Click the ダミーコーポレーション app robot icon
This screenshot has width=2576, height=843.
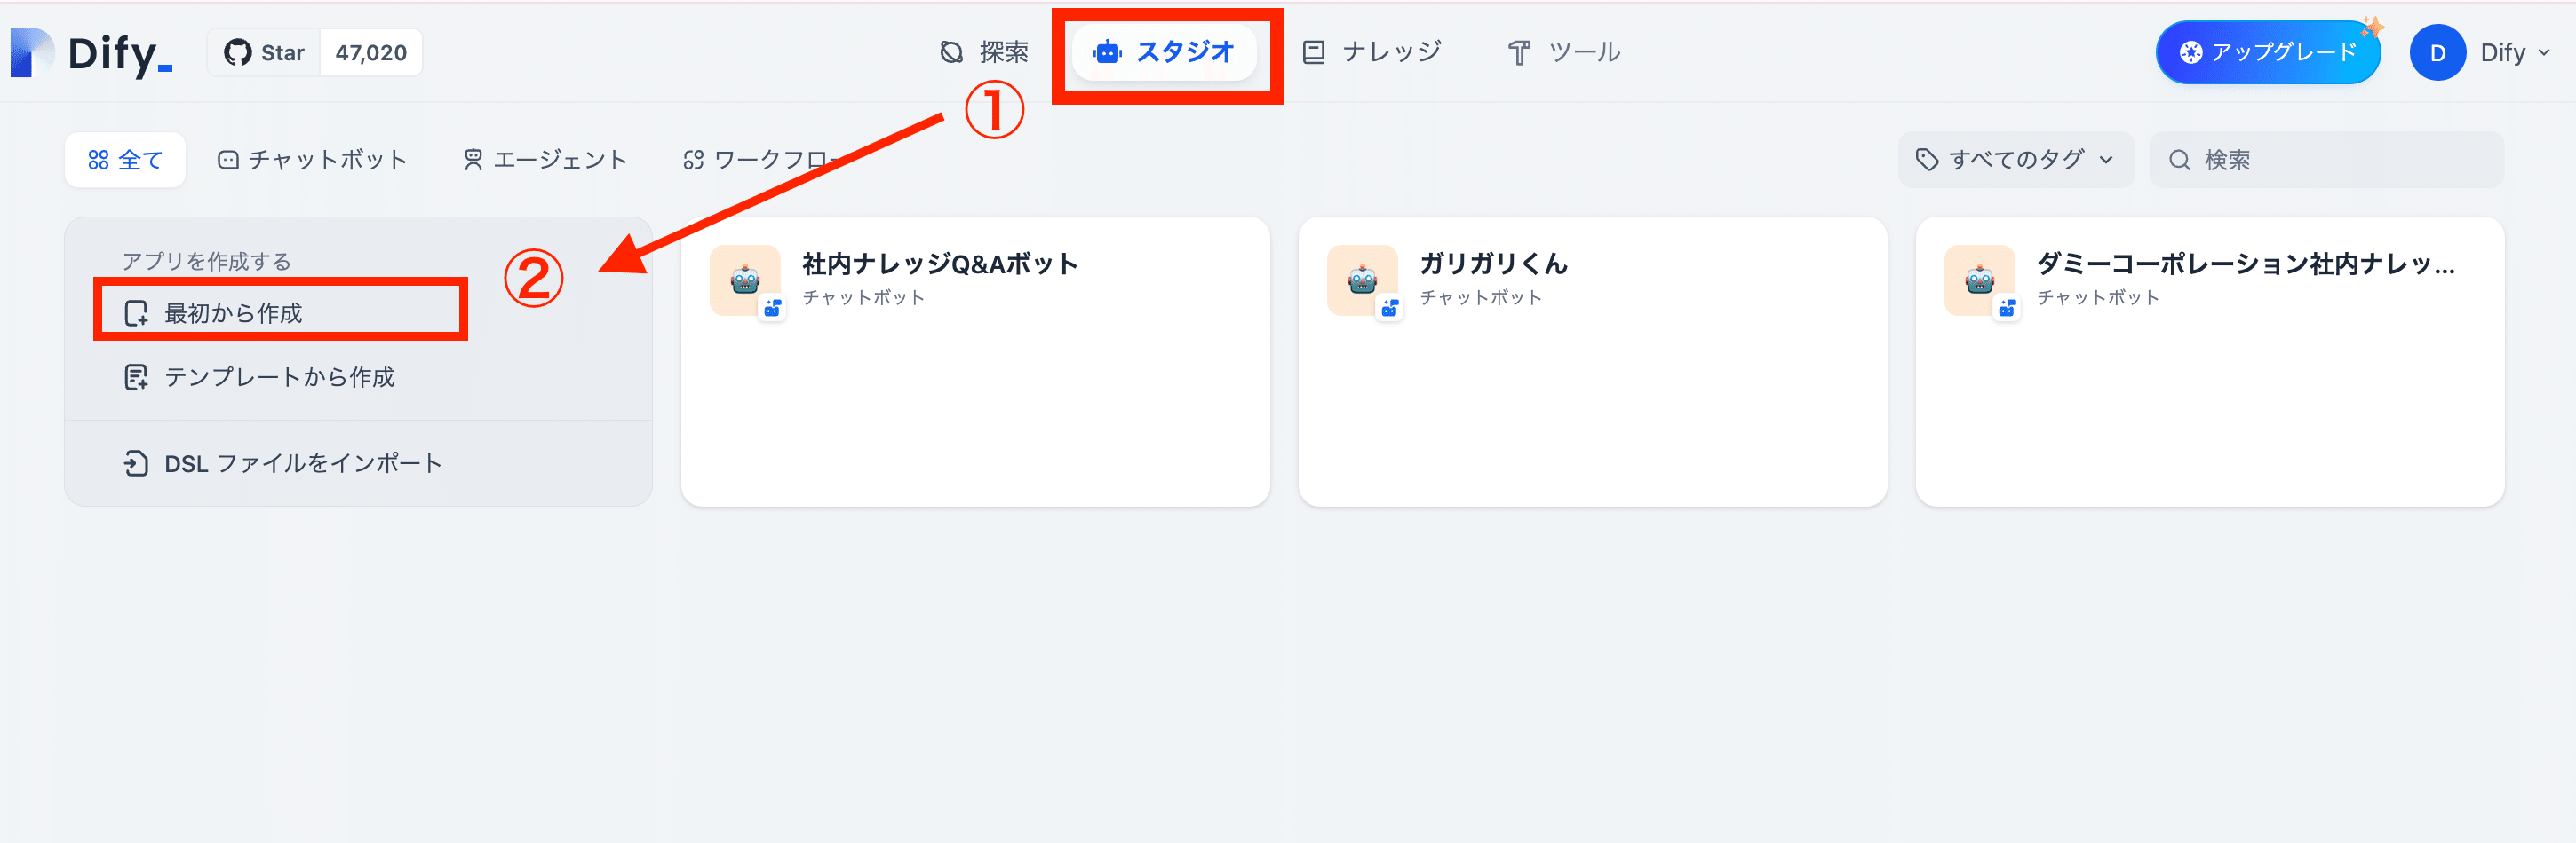click(x=1979, y=280)
